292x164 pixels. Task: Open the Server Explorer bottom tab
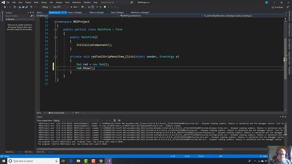[10, 152]
